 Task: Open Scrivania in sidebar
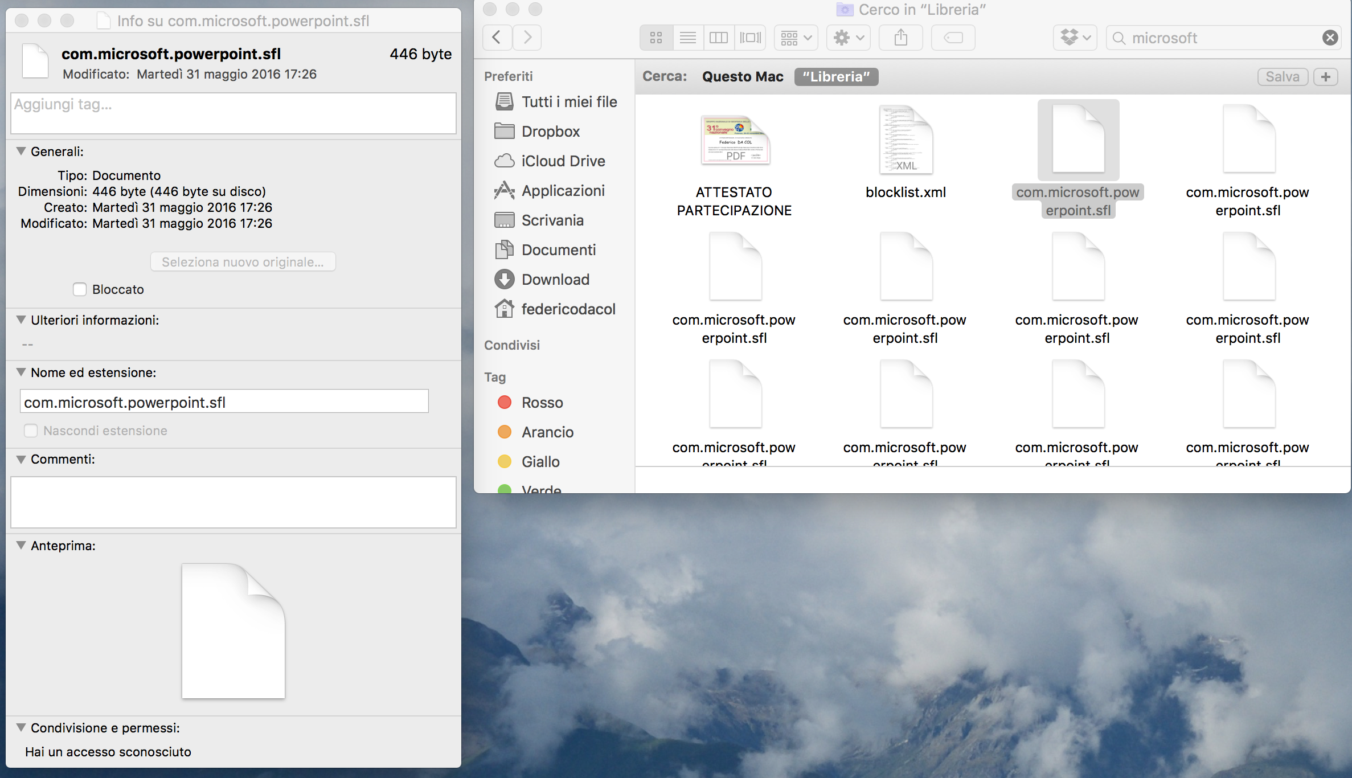tap(539, 220)
